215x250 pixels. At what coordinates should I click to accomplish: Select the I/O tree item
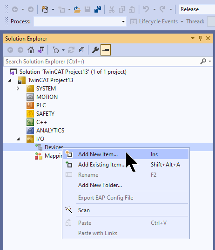tap(40, 139)
